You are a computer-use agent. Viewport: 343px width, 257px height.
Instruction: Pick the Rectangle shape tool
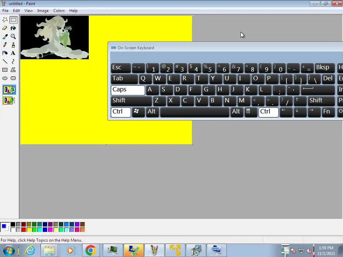[x=5, y=70]
